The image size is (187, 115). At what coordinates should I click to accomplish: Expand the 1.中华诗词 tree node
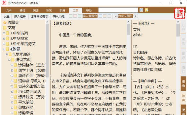pyautogui.click(x=4, y=33)
